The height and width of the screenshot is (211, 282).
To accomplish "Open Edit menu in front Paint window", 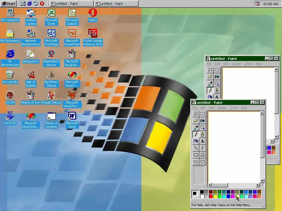I will tap(203, 108).
